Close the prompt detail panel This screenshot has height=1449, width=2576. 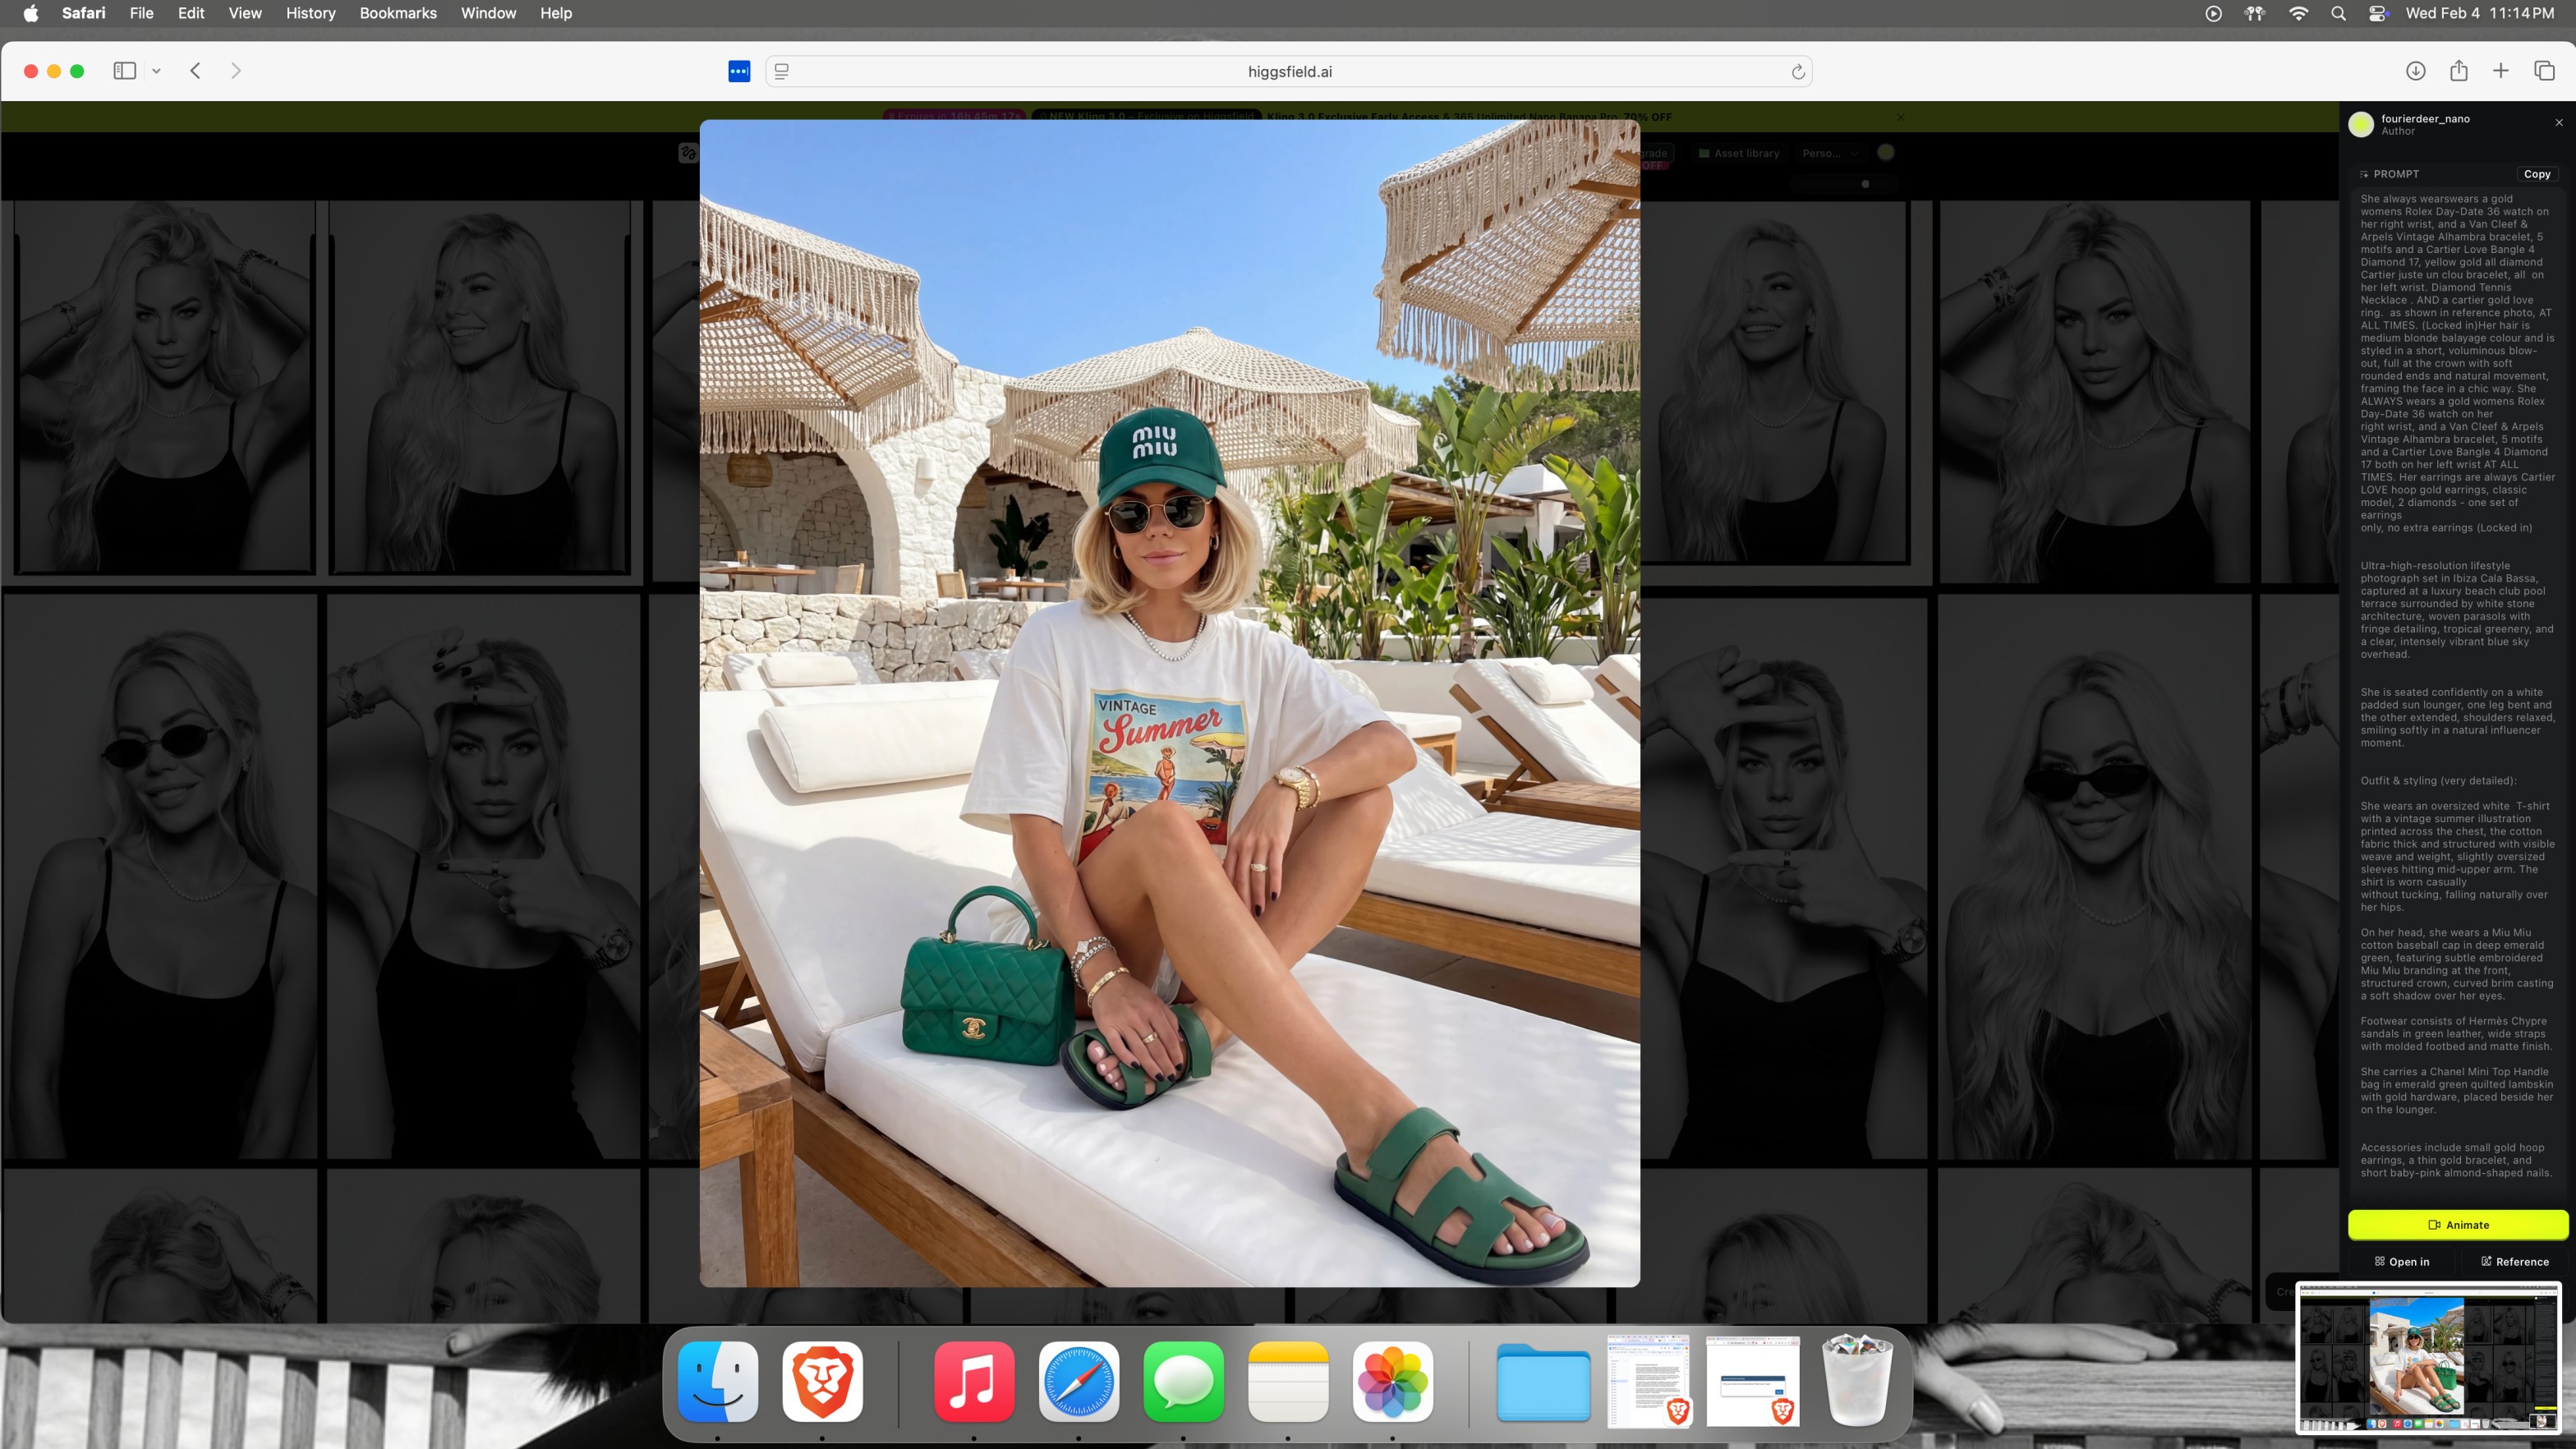2559,122
